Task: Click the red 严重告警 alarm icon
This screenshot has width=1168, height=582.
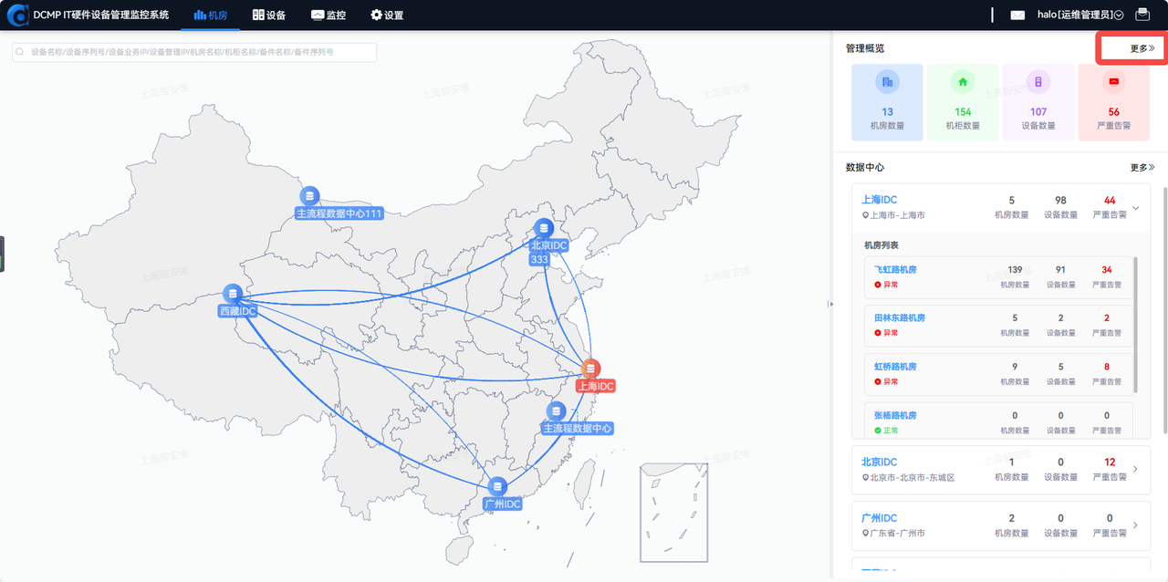Action: [x=1113, y=82]
